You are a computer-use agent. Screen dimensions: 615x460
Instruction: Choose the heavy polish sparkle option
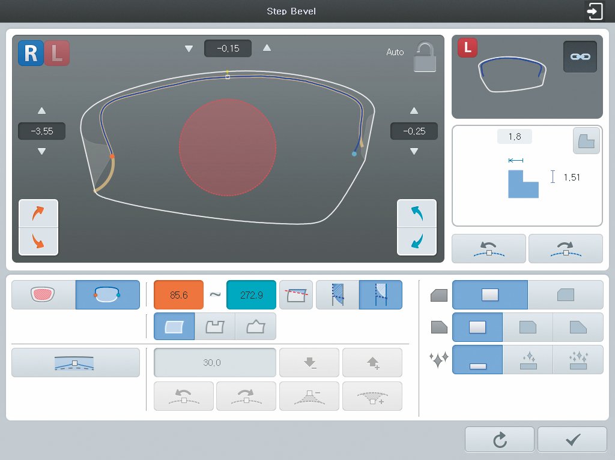point(578,360)
